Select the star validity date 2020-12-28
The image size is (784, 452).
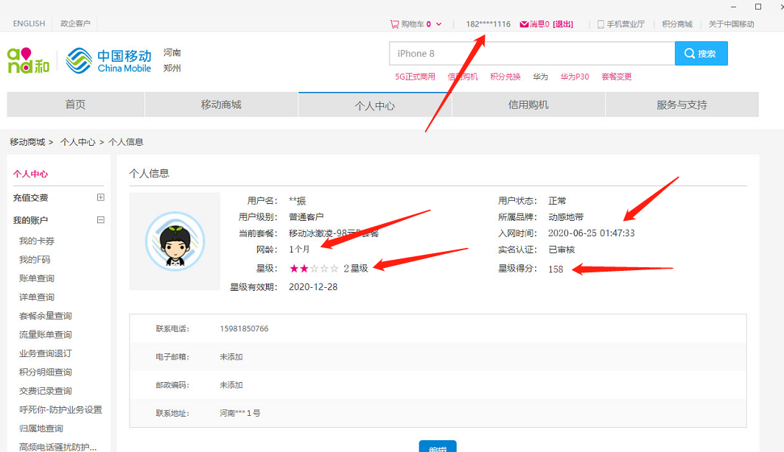coord(313,286)
